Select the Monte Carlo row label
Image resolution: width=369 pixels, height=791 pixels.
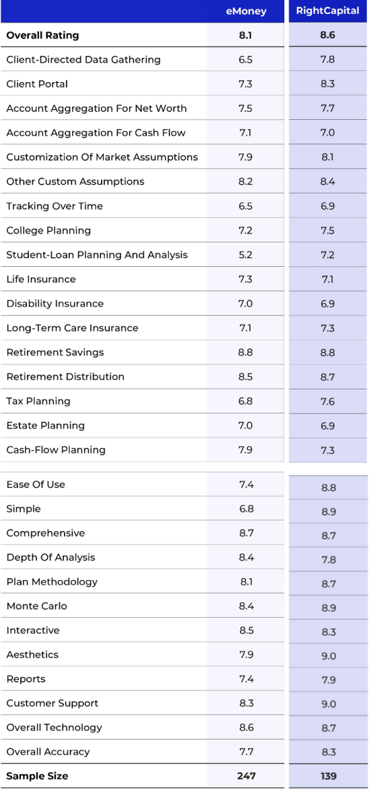pos(37,606)
